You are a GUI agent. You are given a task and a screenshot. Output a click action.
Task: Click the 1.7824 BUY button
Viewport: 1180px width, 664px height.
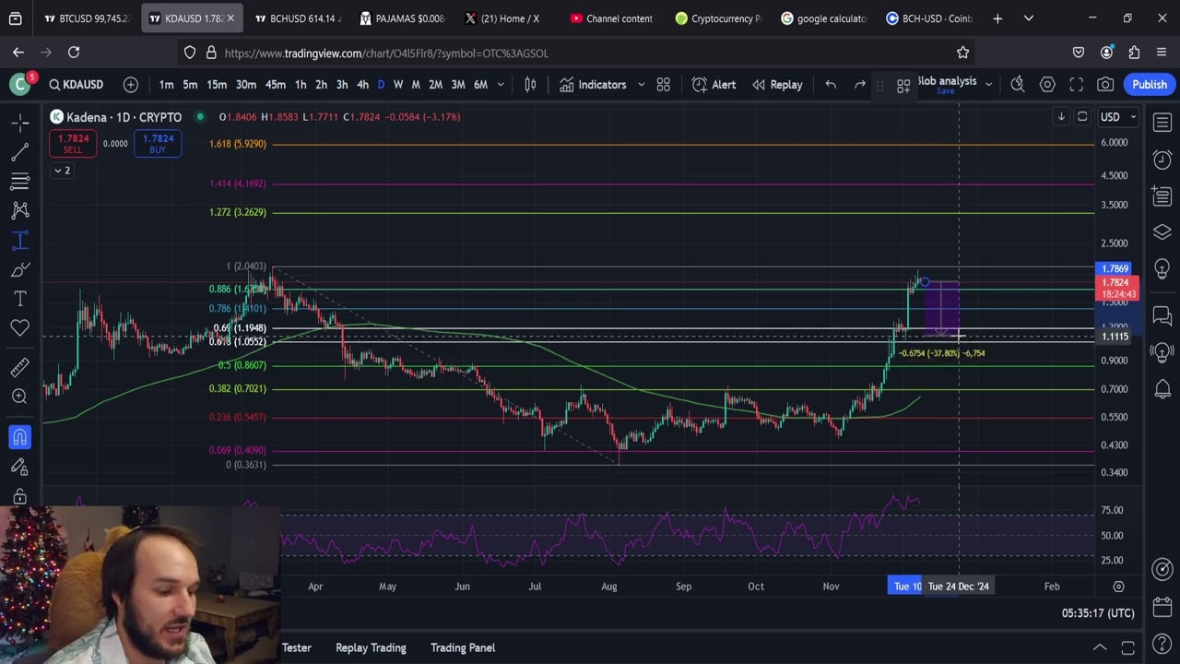click(x=158, y=144)
